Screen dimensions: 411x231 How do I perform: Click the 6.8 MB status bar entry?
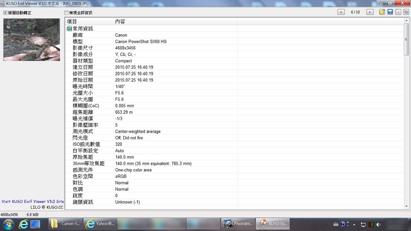tap(33, 215)
